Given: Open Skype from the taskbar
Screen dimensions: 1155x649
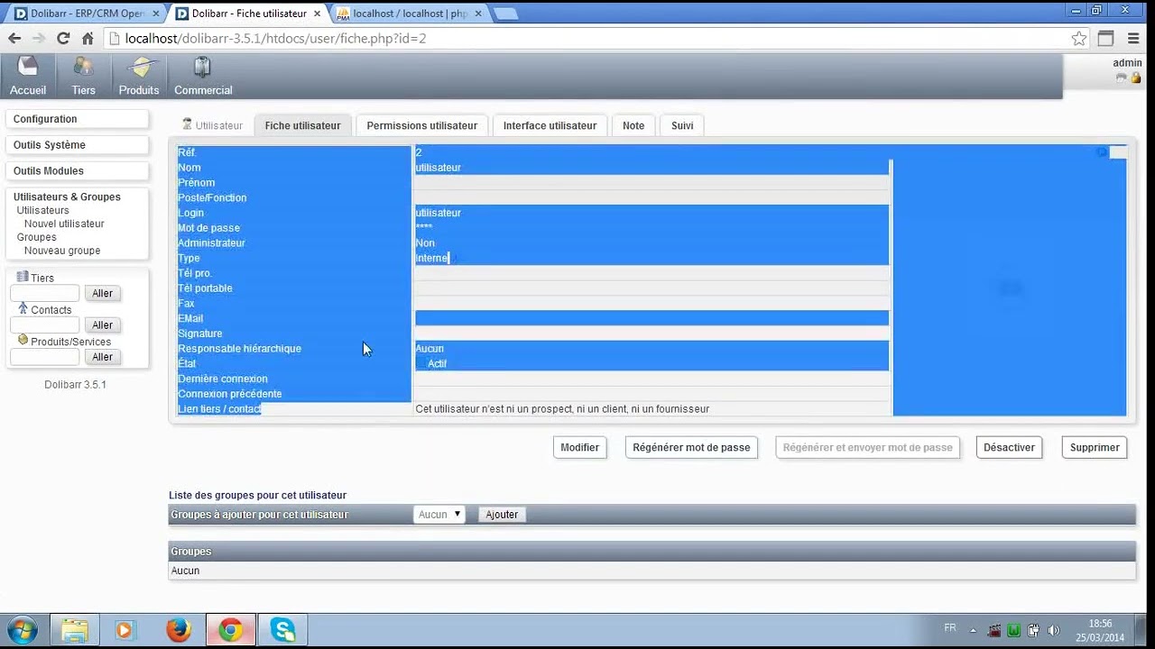Looking at the screenshot, I should [x=282, y=629].
